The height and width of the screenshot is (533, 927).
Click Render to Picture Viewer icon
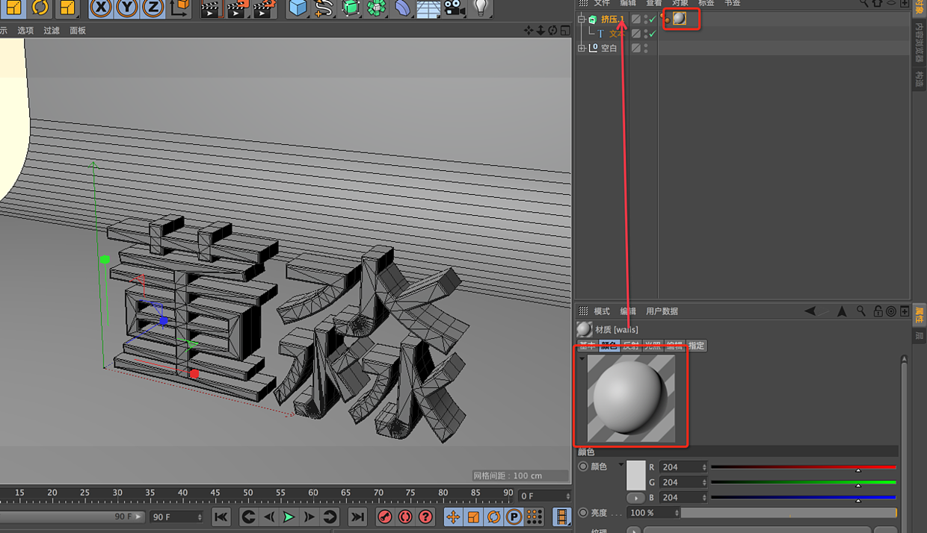coord(238,8)
